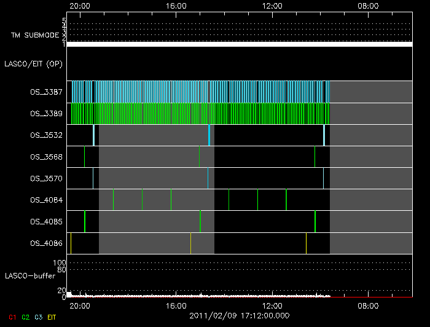
Task: Select the blue C3 legend entry
Action: 37,317
